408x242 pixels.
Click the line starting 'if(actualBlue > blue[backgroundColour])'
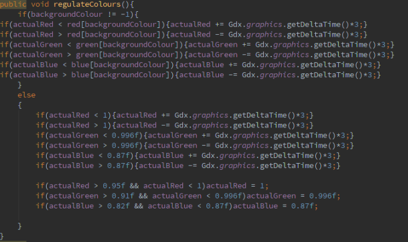coord(190,75)
